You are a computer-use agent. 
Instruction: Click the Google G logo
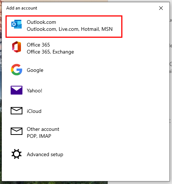(17, 70)
